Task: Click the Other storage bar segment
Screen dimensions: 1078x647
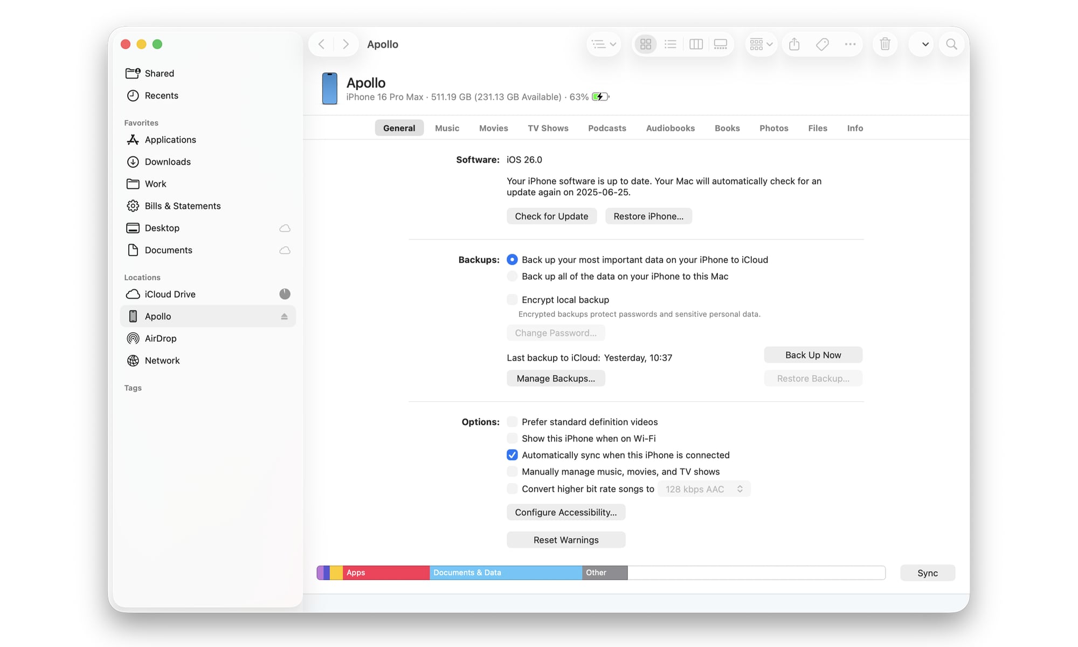Action: click(x=605, y=573)
